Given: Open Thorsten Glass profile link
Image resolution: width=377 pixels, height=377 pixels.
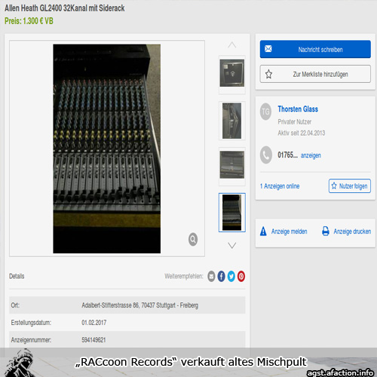Looking at the screenshot, I should [x=298, y=109].
